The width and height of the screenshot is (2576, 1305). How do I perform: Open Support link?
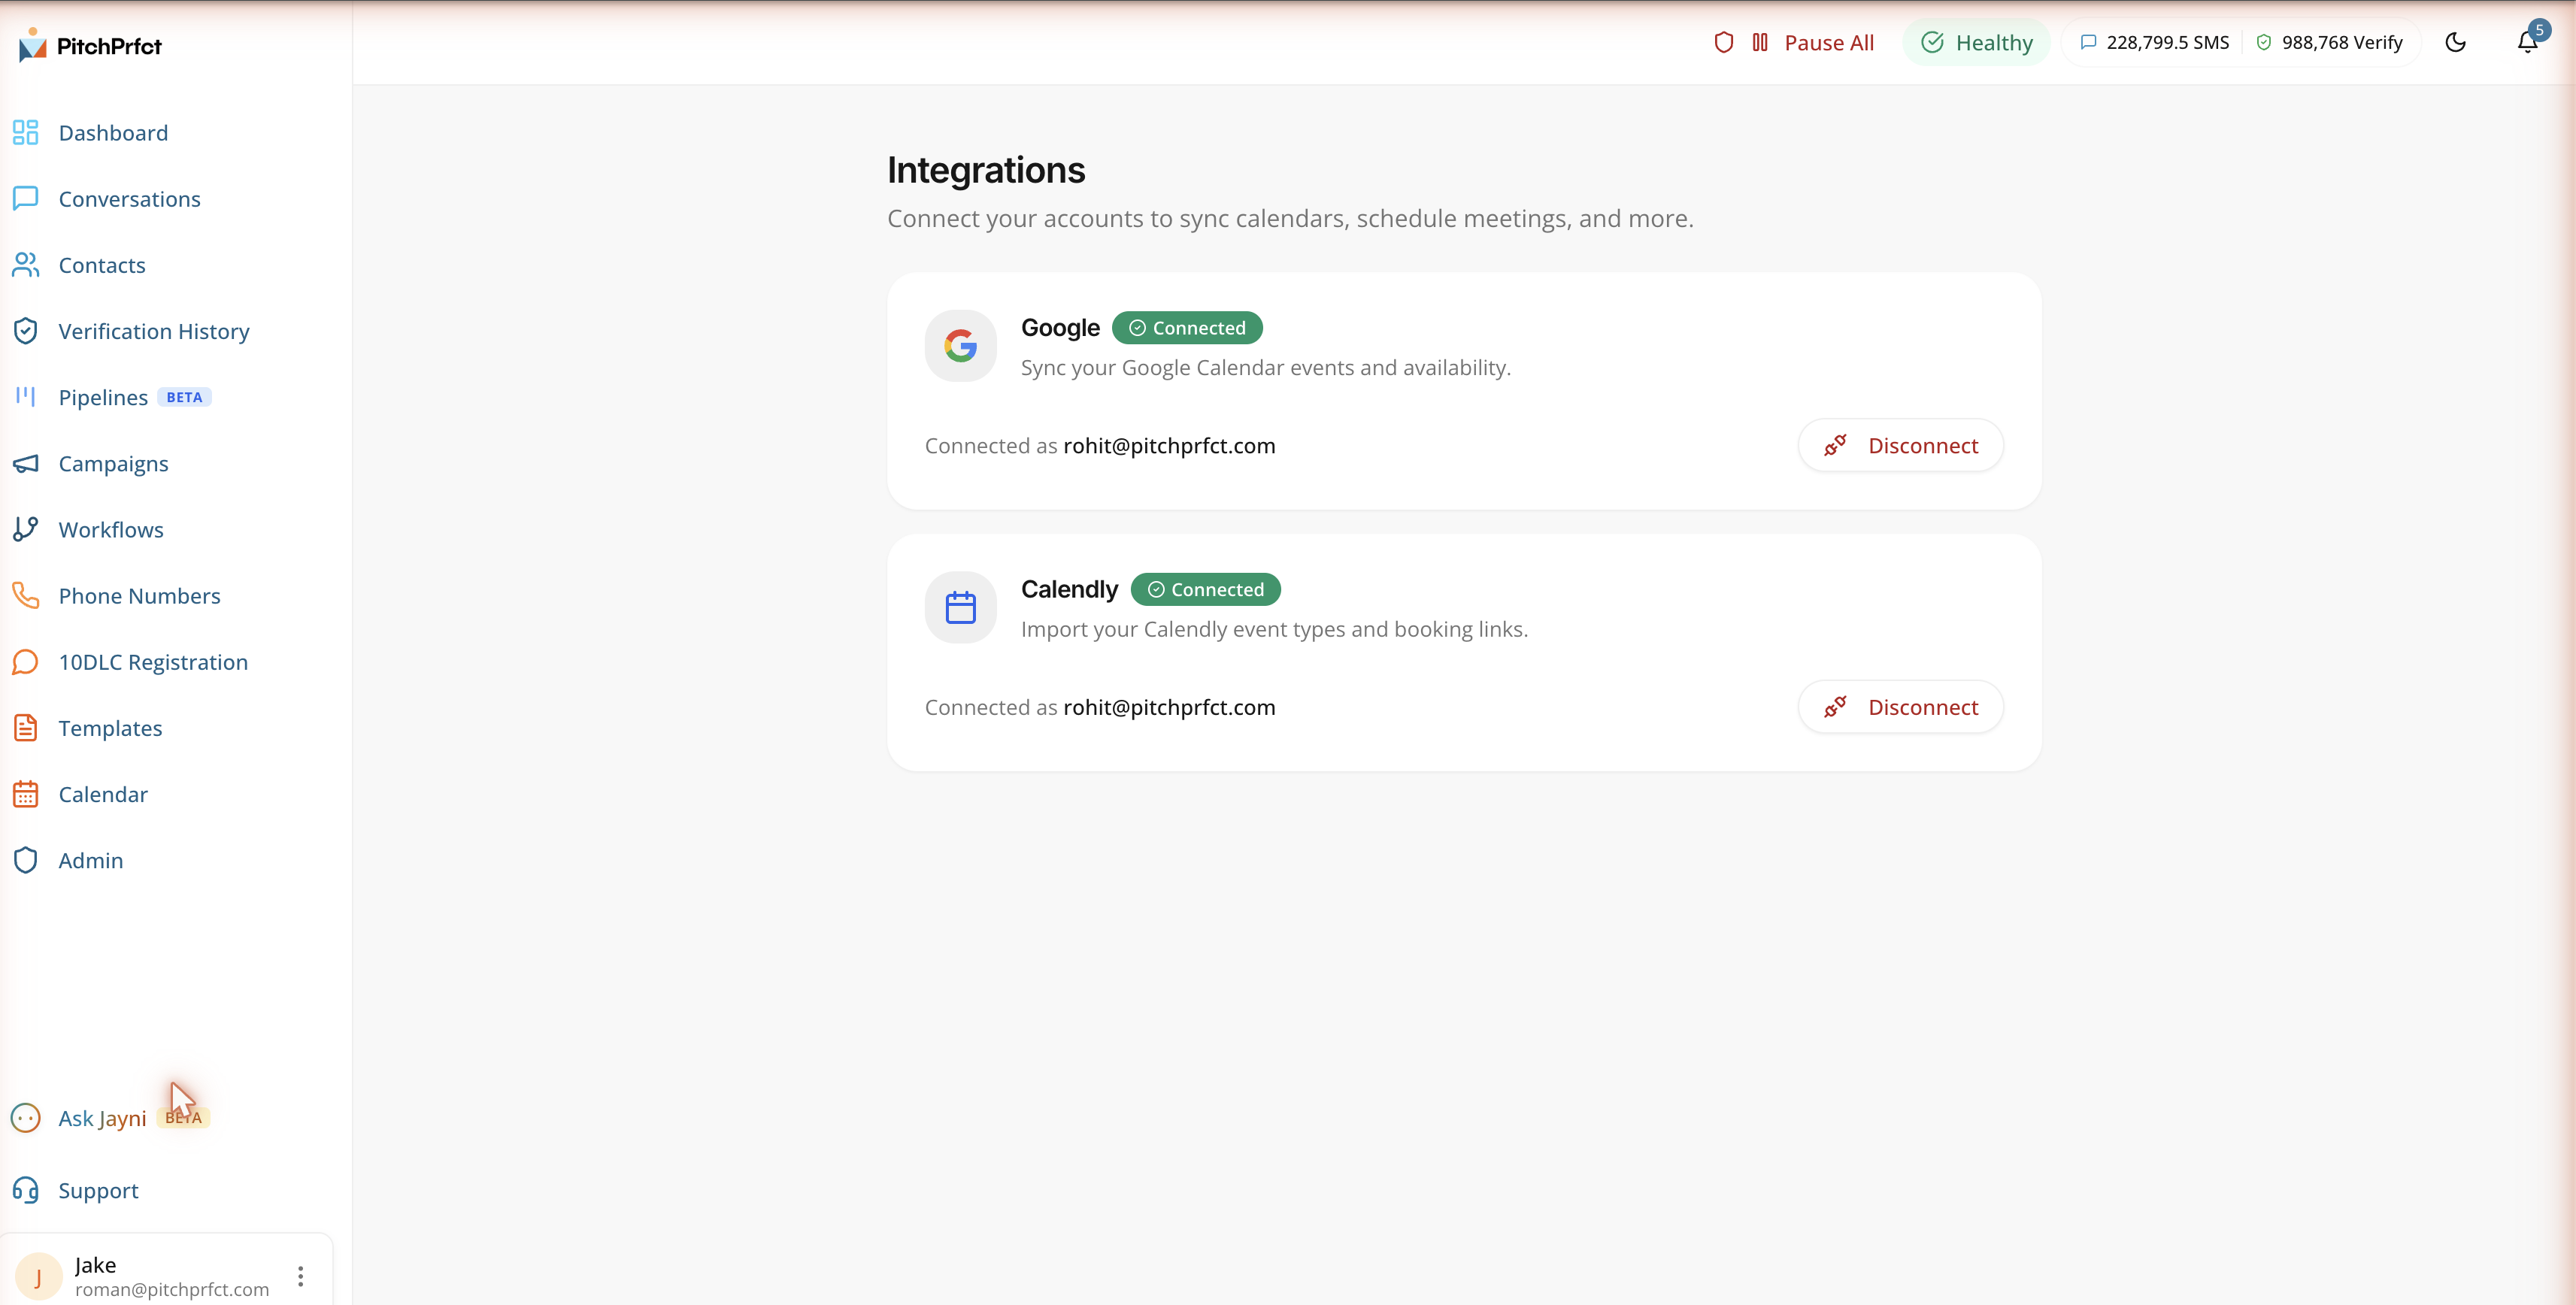[98, 1190]
